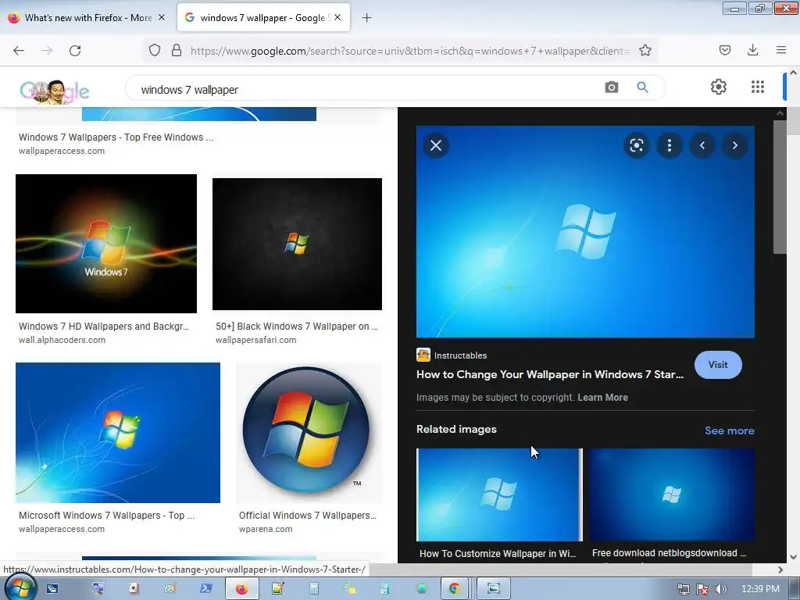Image resolution: width=800 pixels, height=600 pixels.
Task: Search by image using camera icon
Action: (611, 87)
